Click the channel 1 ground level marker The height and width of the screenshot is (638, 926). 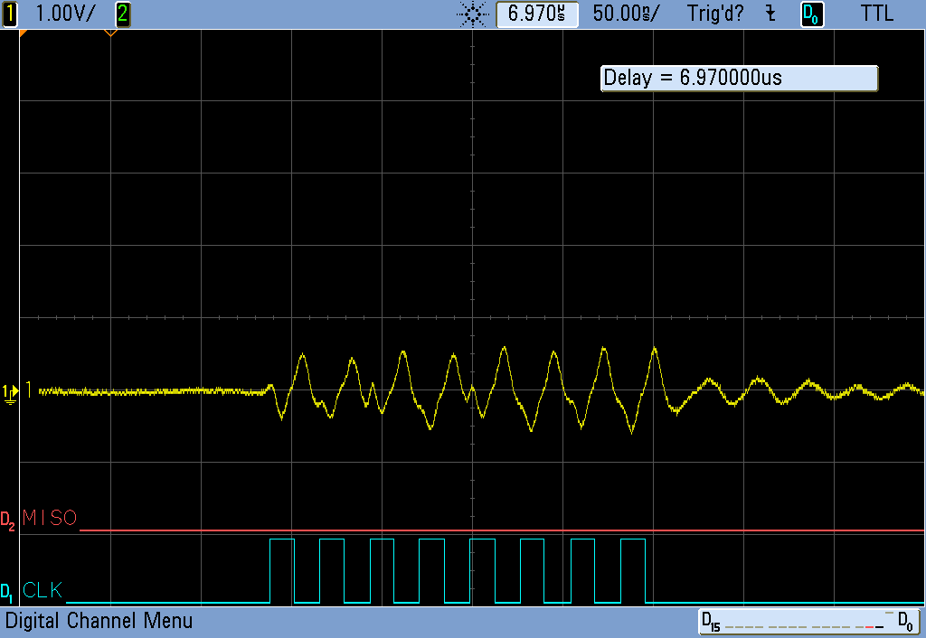click(x=10, y=390)
